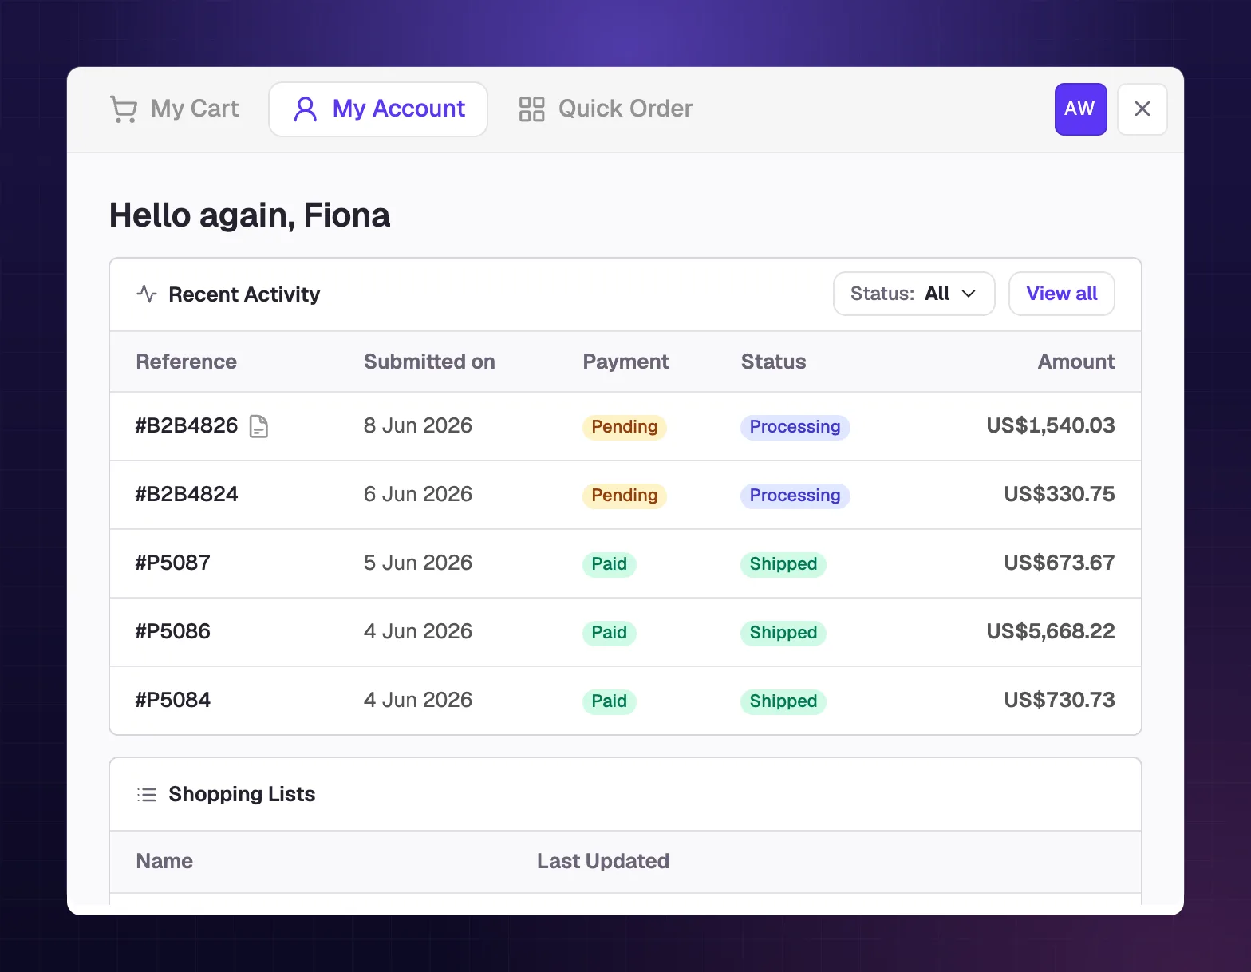
Task: Click the Processing status for #B2B4824
Action: point(795,496)
